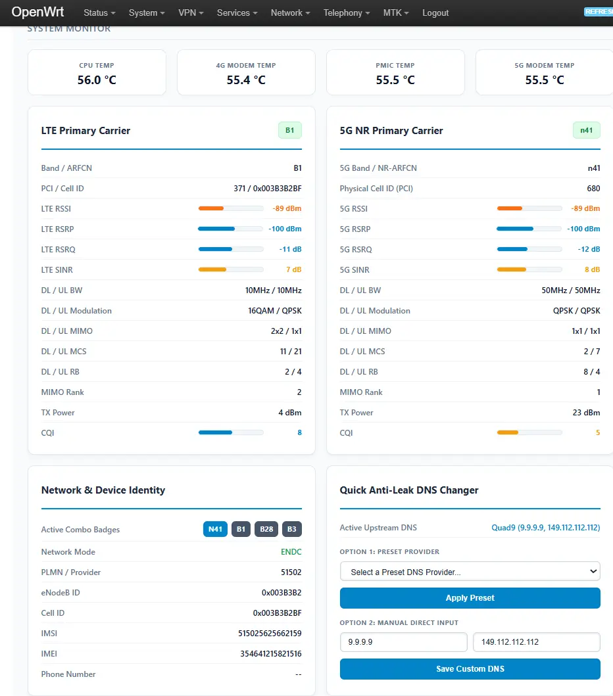Click the LTE CQI progress bar
The image size is (613, 696).
pyautogui.click(x=231, y=432)
